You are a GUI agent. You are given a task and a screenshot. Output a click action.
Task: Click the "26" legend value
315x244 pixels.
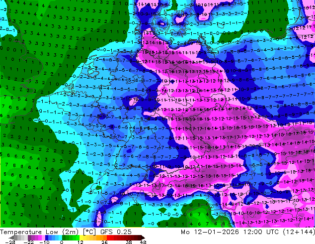[104, 242]
